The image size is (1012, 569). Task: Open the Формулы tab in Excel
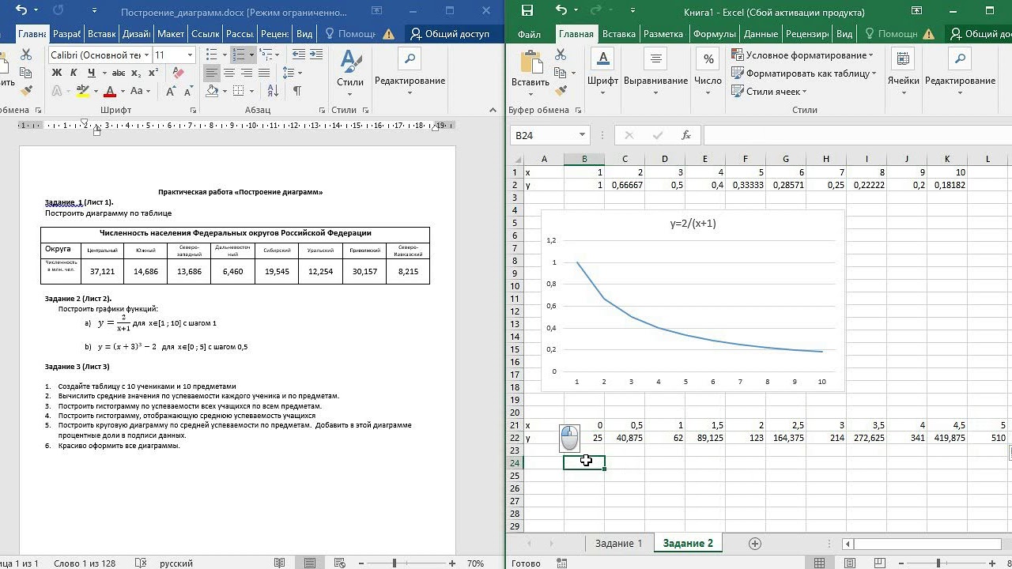pyautogui.click(x=714, y=34)
